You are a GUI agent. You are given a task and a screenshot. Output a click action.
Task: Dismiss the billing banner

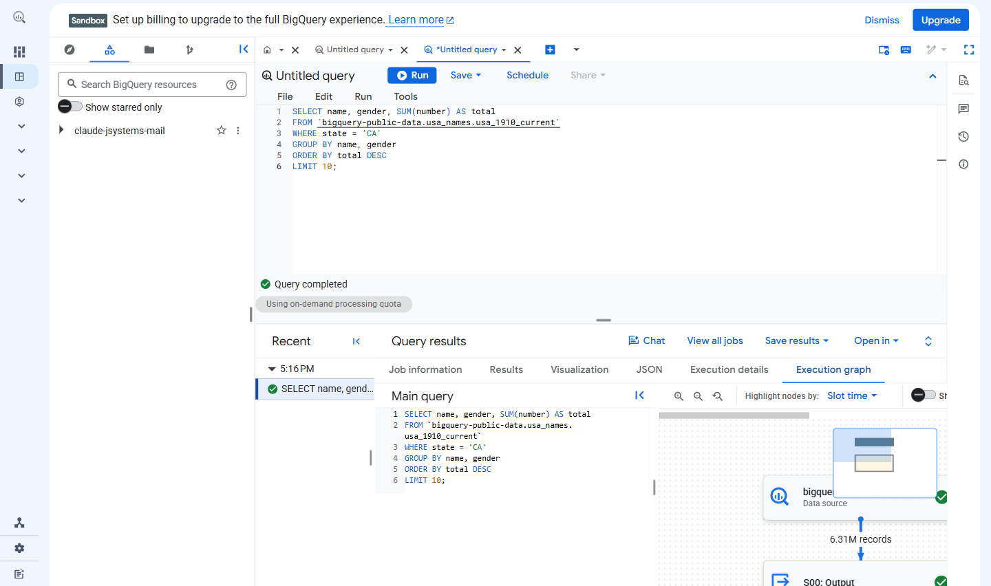tap(882, 20)
